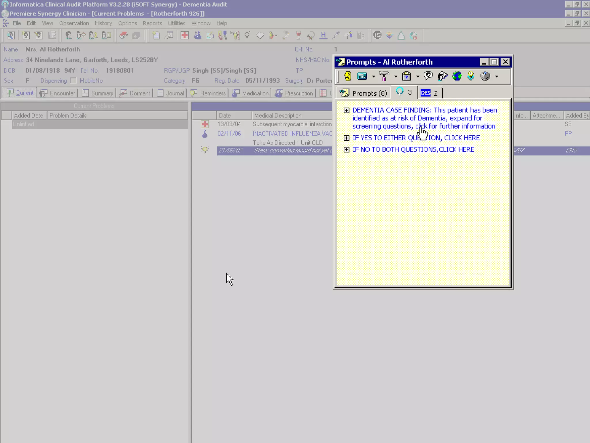Open the Observation menu
The width and height of the screenshot is (590, 443).
(x=74, y=23)
